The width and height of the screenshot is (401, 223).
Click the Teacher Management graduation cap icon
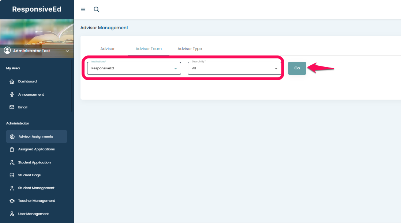tap(12, 201)
